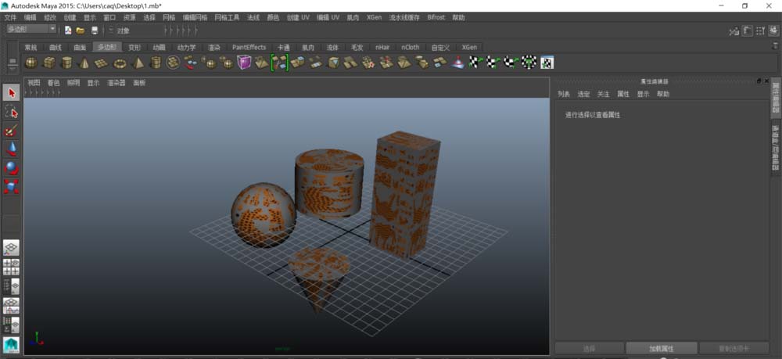782x359 pixels.
Task: Toggle the Attribute Editor panel icon
Action: tap(747, 31)
